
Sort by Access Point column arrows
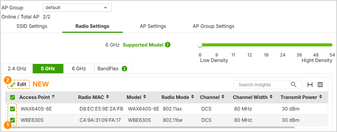pos(53,97)
